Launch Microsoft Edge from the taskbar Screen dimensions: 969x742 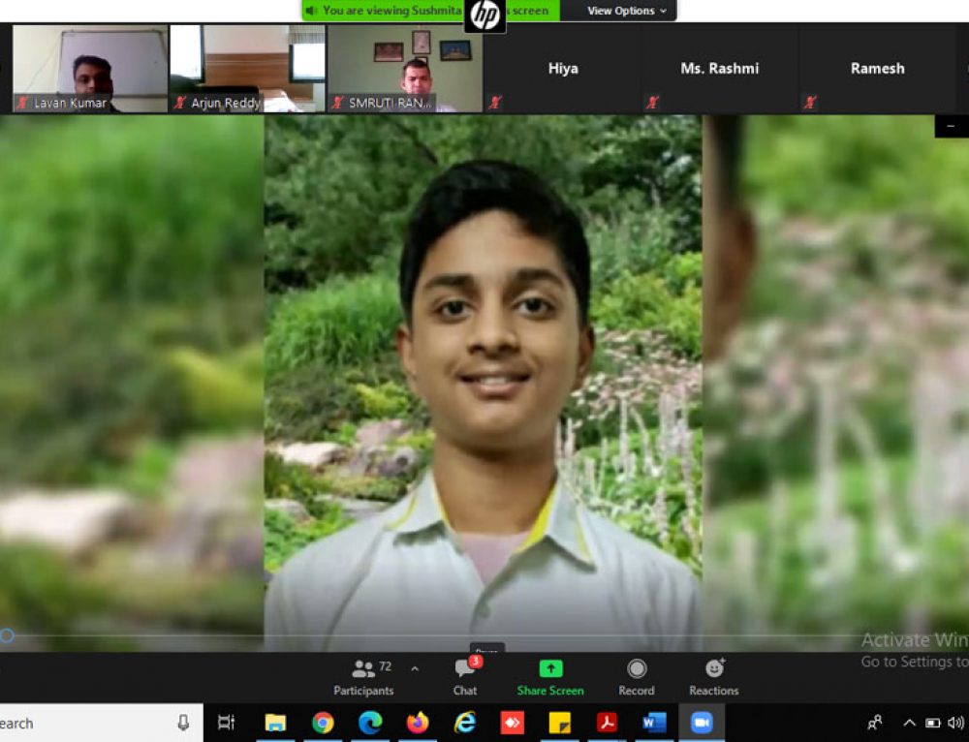370,723
